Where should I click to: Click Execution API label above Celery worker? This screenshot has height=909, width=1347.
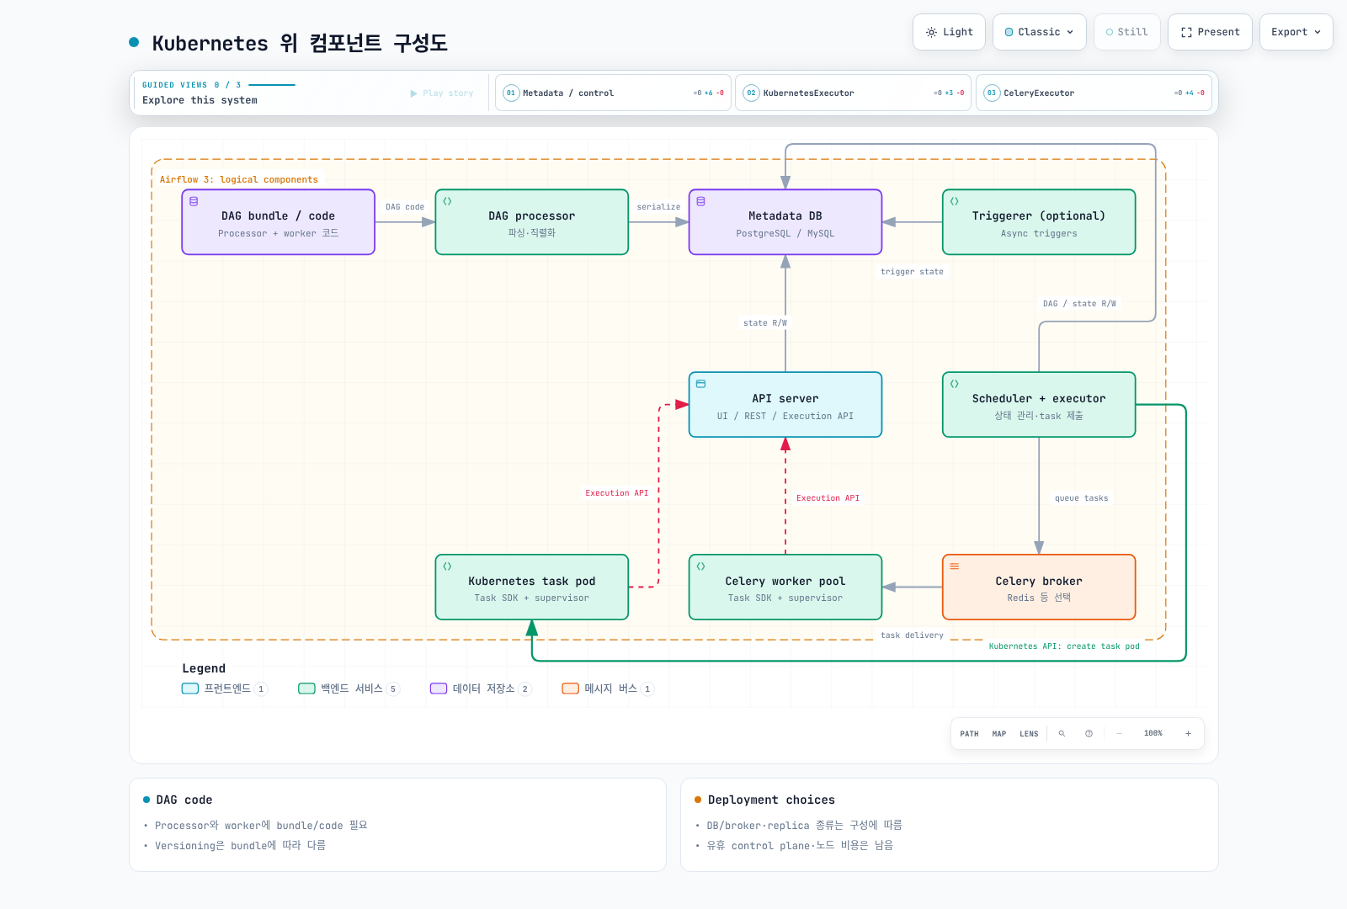(x=828, y=498)
